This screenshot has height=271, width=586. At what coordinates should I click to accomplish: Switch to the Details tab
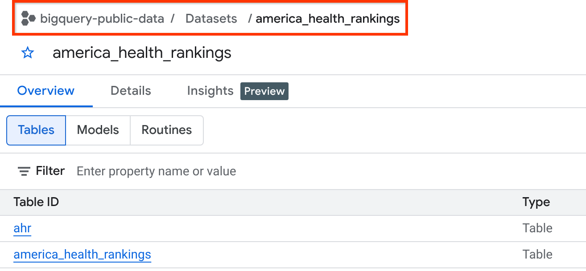pos(131,91)
